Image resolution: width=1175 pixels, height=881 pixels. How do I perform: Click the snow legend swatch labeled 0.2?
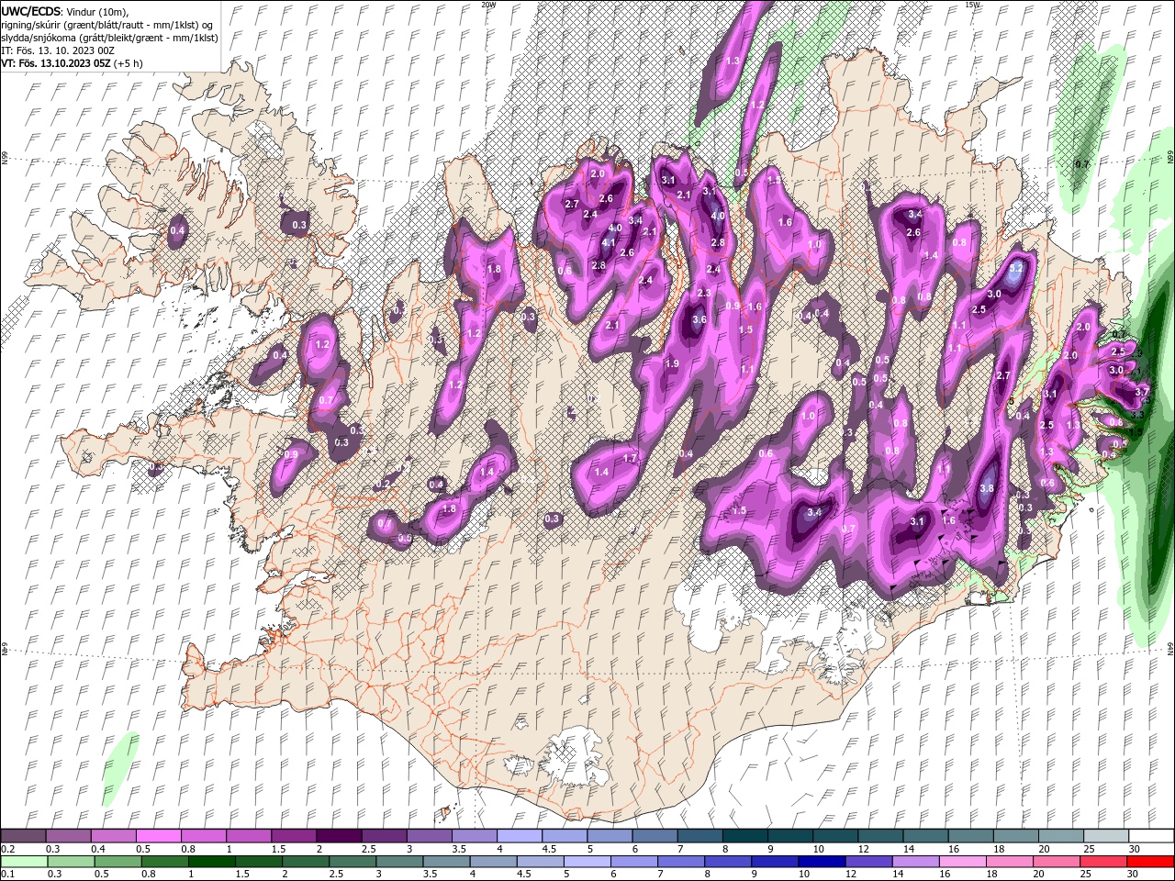tap(23, 836)
